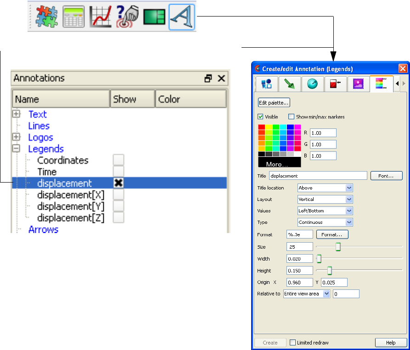Screen dimensions: 410x350
Task: Click the green split-view layout icon
Action: tap(154, 17)
